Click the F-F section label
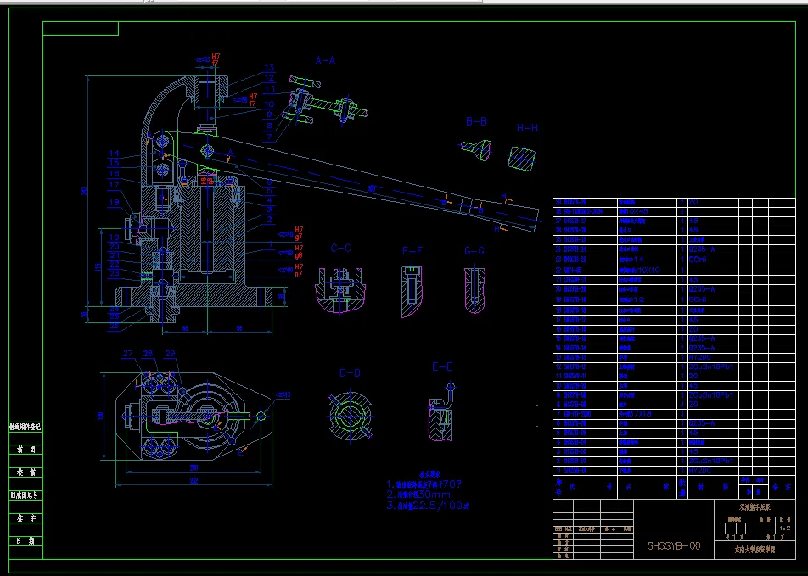Image resolution: width=808 pixels, height=576 pixels. (x=412, y=251)
